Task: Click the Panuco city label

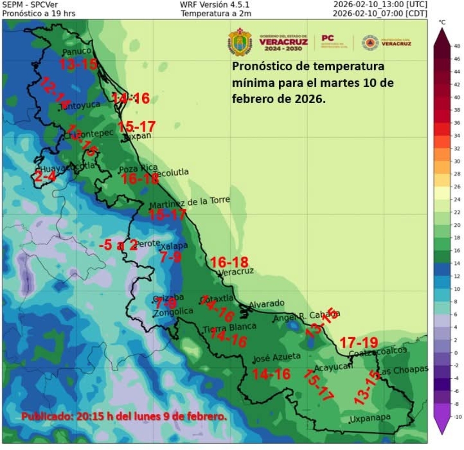Action: click(77, 52)
